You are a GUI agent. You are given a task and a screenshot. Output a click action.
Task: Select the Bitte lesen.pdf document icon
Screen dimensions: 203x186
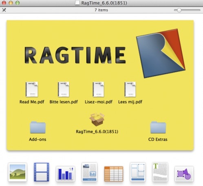pyautogui.click(x=64, y=89)
